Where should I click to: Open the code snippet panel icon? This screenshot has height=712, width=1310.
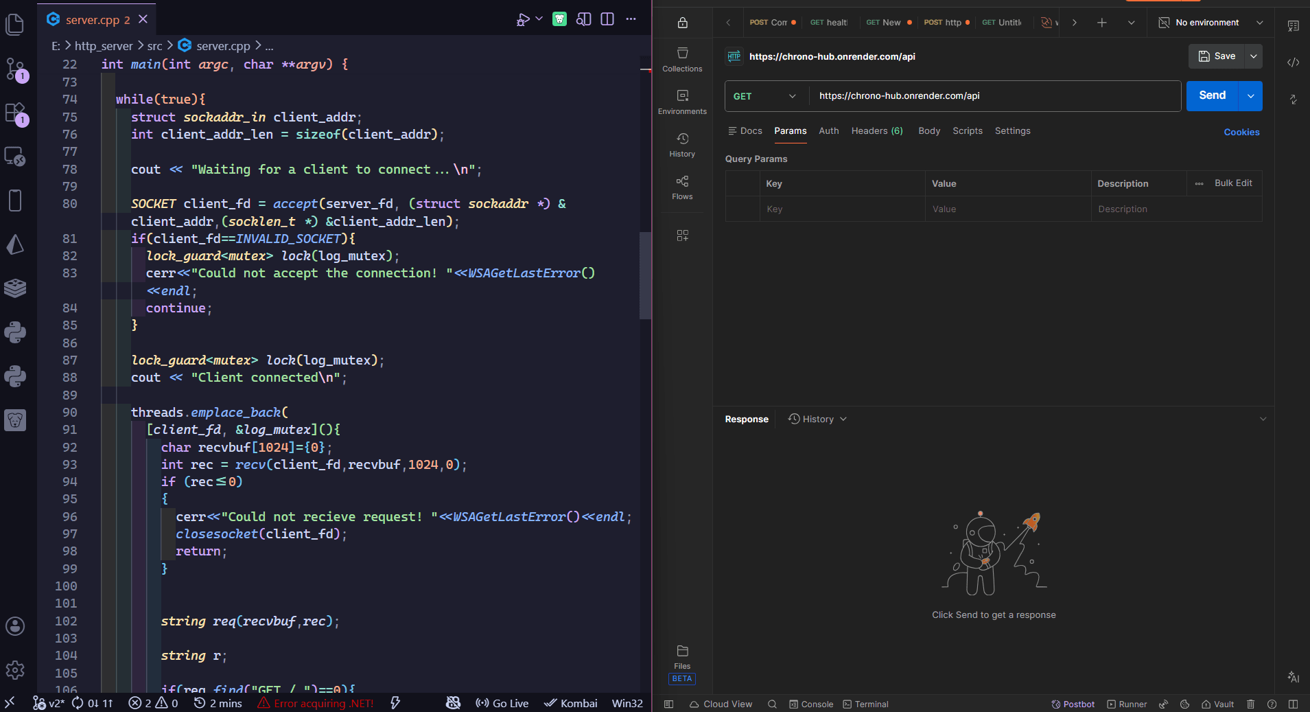tap(1293, 62)
